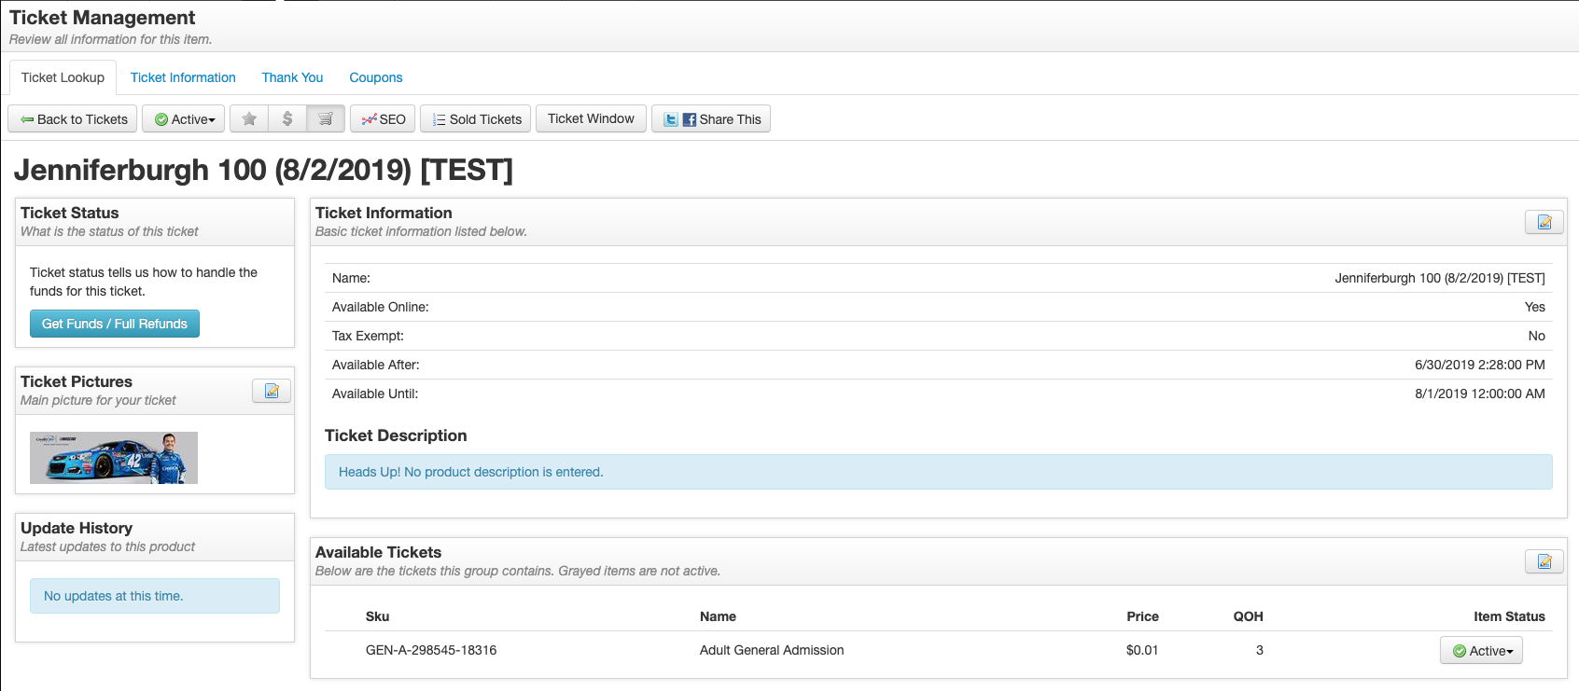This screenshot has width=1579, height=691.
Task: Edit Ticket Pictures using pencil icon
Action: point(272,391)
